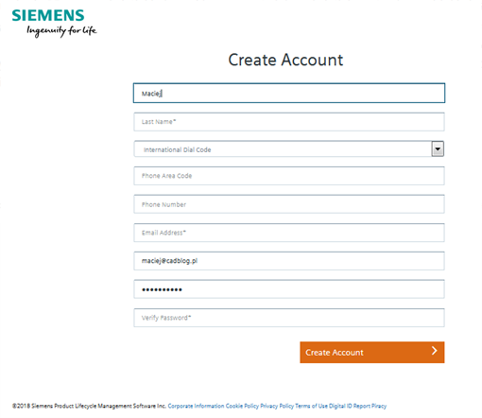Viewport: 482px width, 418px height.
Task: Click the Verify Password field
Action: (x=289, y=318)
